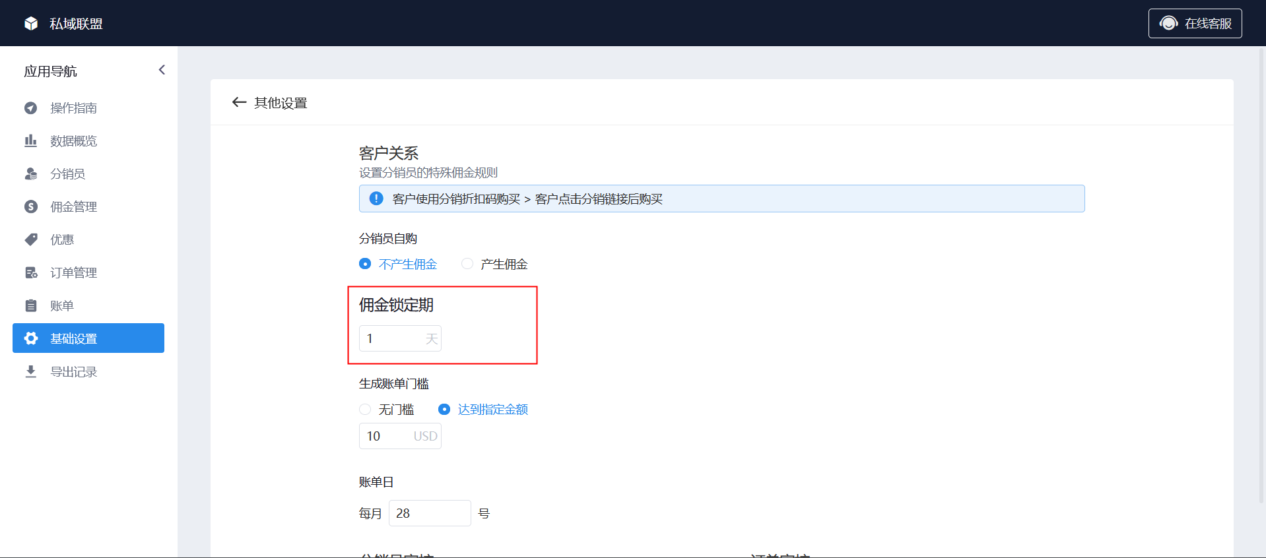The height and width of the screenshot is (558, 1266).
Task: Select the highlighted 基础设置 menu item
Action: point(88,338)
